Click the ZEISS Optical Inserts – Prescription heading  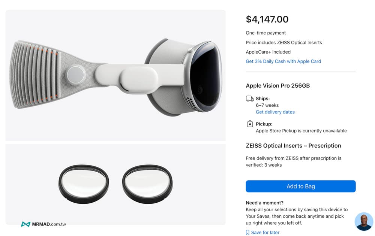293,146
